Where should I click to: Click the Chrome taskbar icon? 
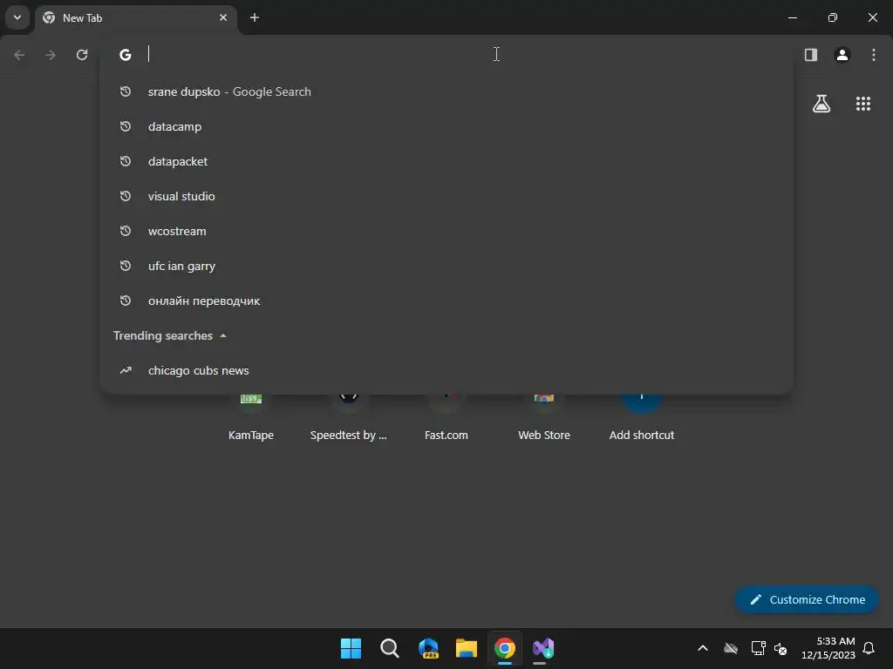pos(505,648)
